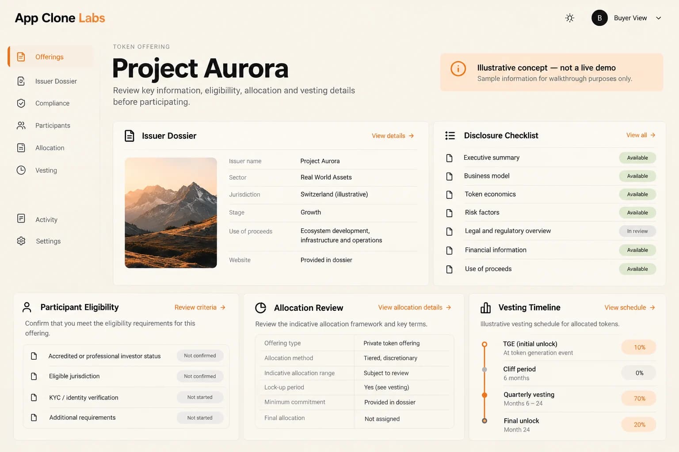Image resolution: width=679 pixels, height=452 pixels.
Task: Click the Participant Eligibility person icon
Action: click(27, 307)
